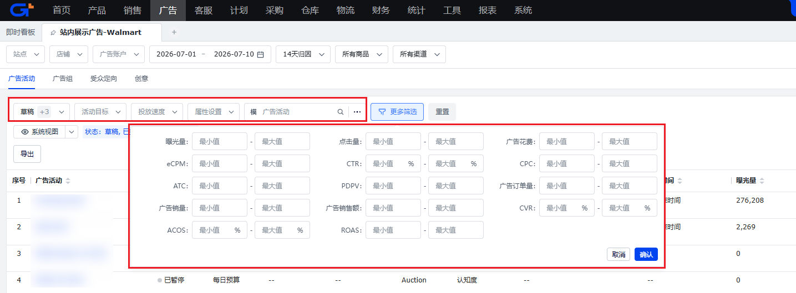Open the 系统 menu
Viewport: 796px width, 293px height.
pyautogui.click(x=523, y=10)
